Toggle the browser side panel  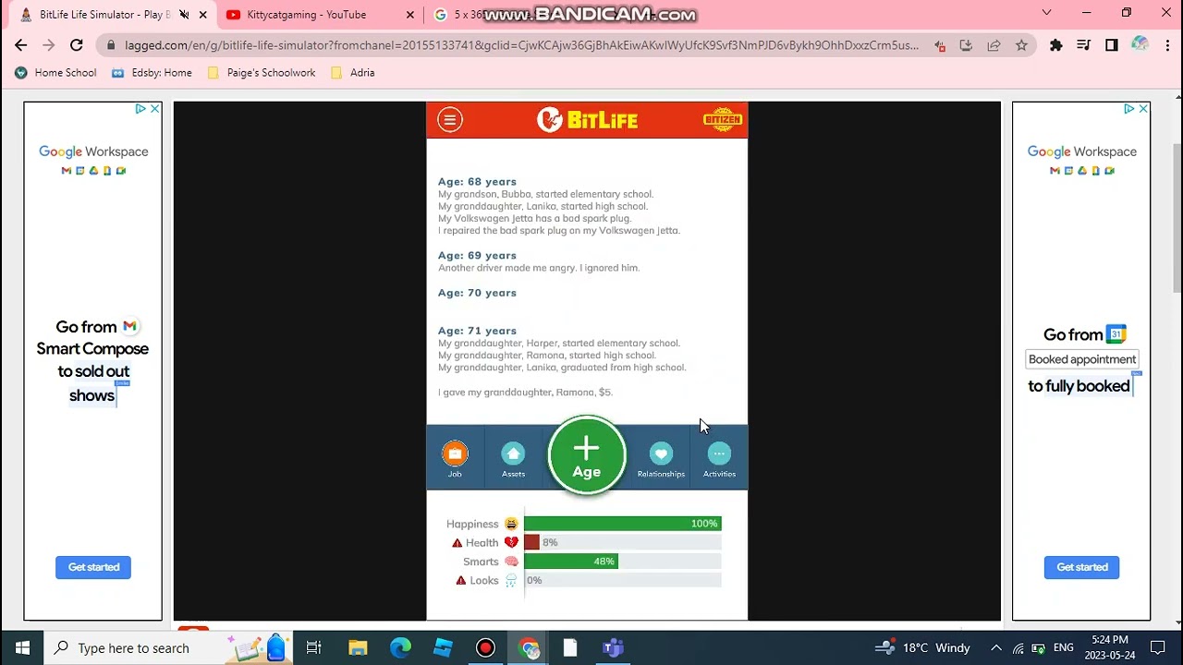tap(1112, 45)
